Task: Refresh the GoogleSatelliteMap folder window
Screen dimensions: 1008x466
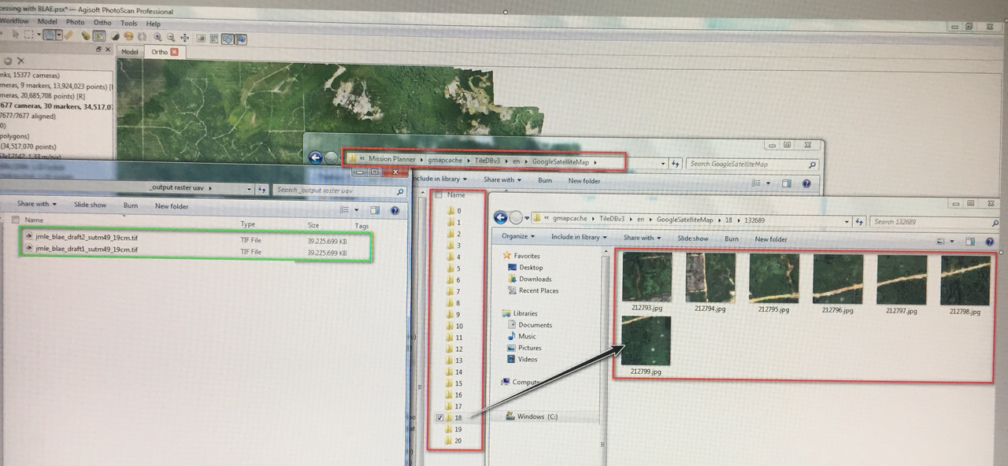Action: click(676, 164)
